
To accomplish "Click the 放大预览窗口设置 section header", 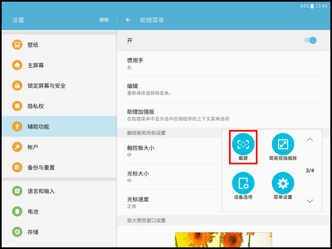I will [x=146, y=220].
